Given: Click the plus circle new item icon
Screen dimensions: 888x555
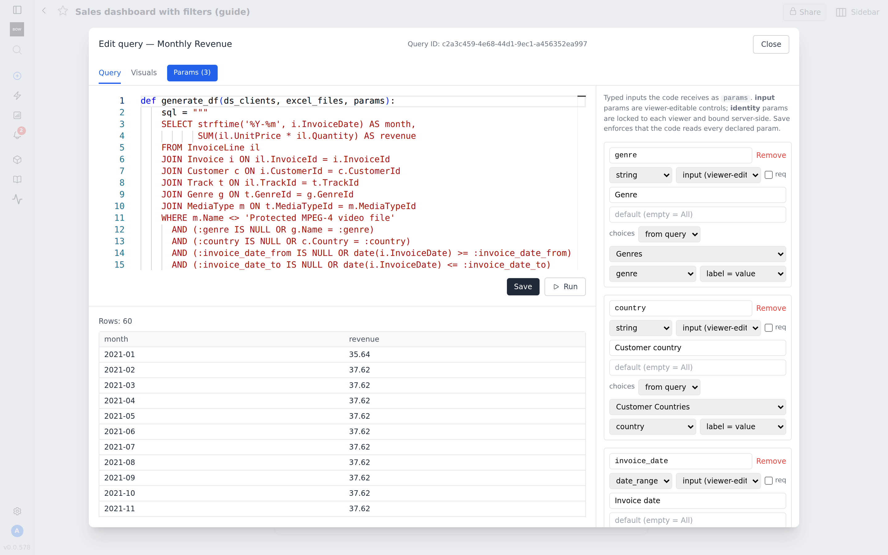Looking at the screenshot, I should coord(17,76).
